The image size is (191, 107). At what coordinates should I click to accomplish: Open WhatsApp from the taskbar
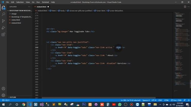pos(120,104)
